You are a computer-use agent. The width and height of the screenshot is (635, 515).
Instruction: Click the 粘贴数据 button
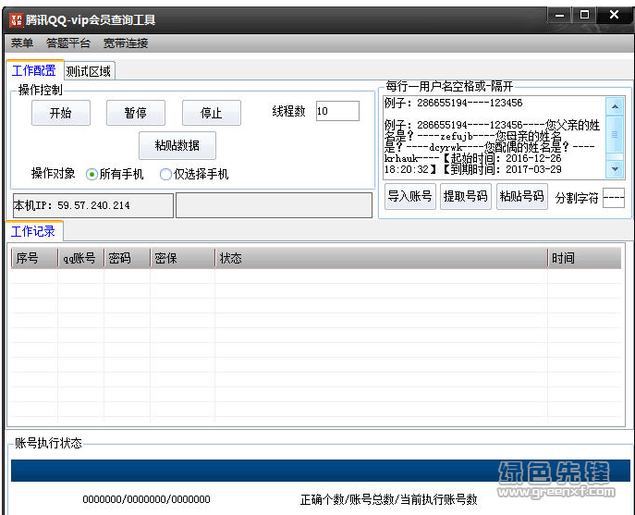(x=177, y=145)
